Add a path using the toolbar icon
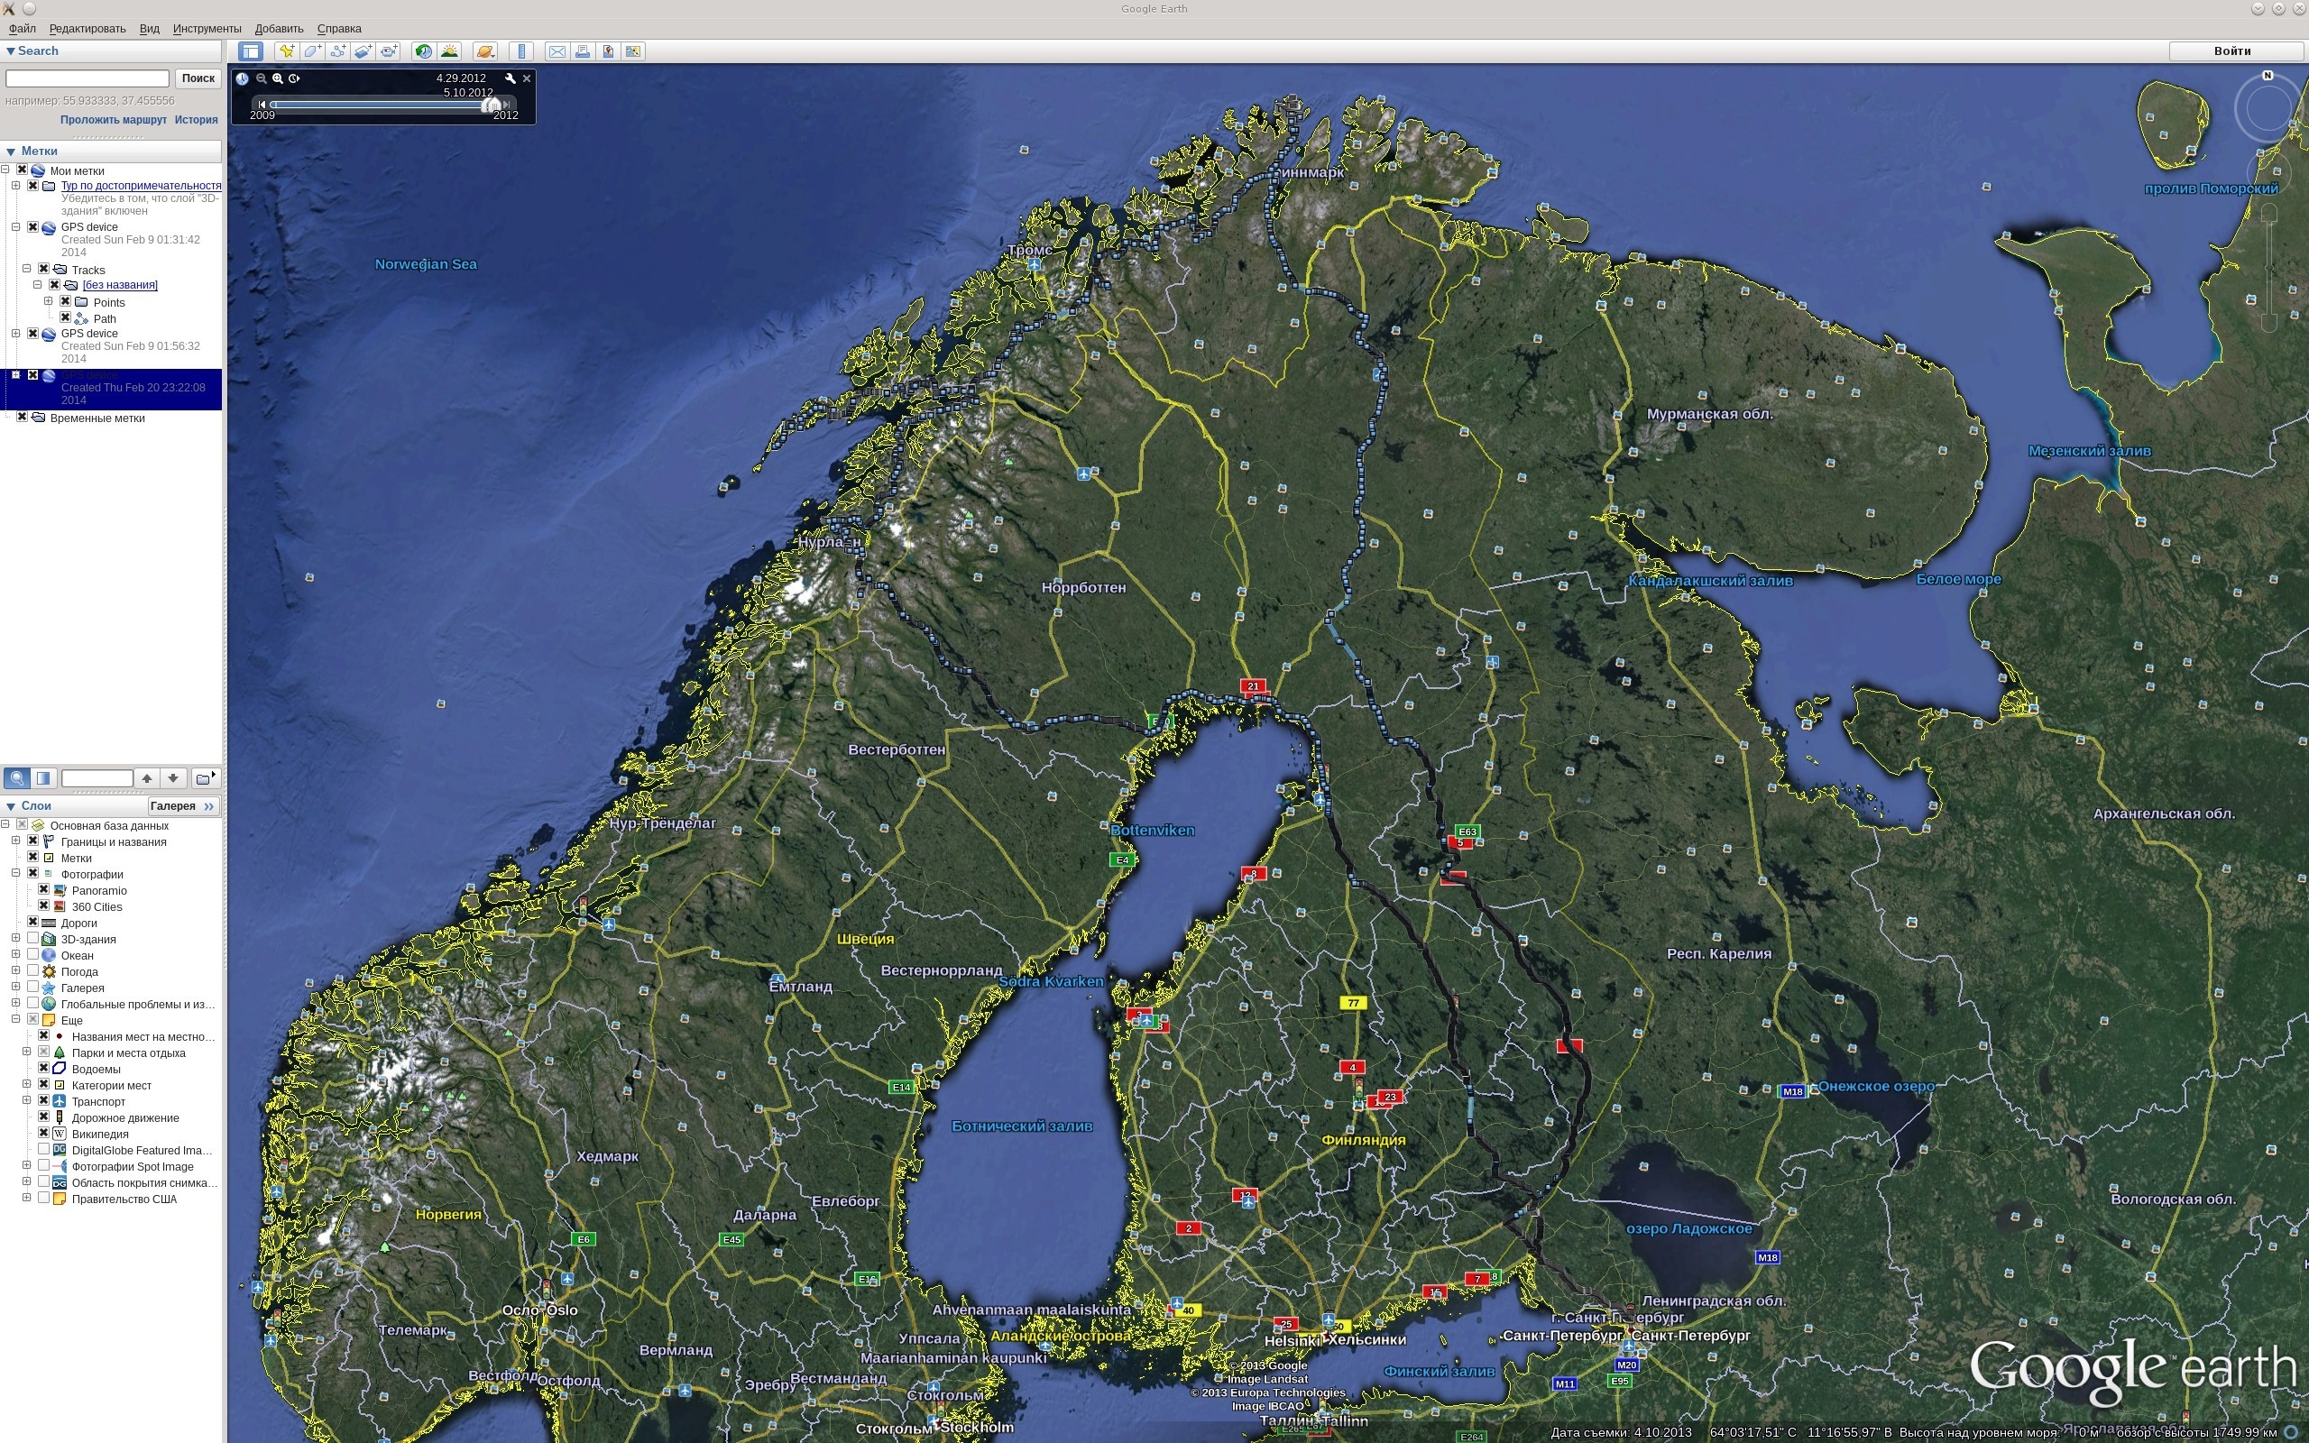Image resolution: width=2309 pixels, height=1443 pixels. pos(337,51)
